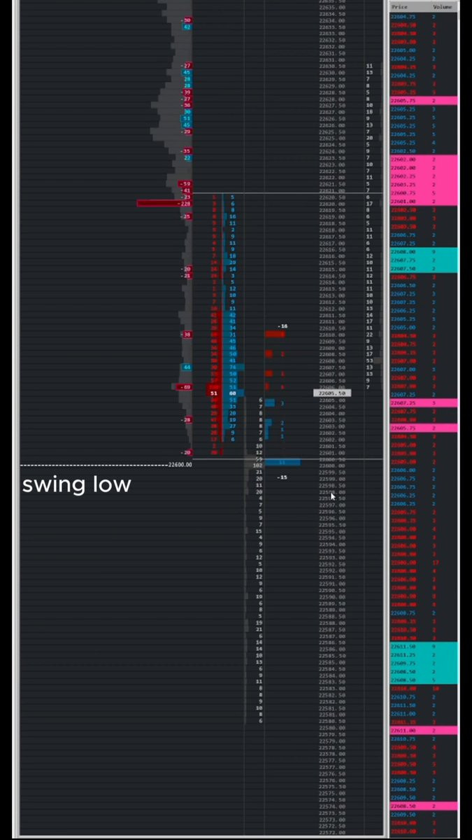Click the 22630.00 price row on the ladder
Image resolution: width=472 pixels, height=840 pixels.
click(332, 73)
